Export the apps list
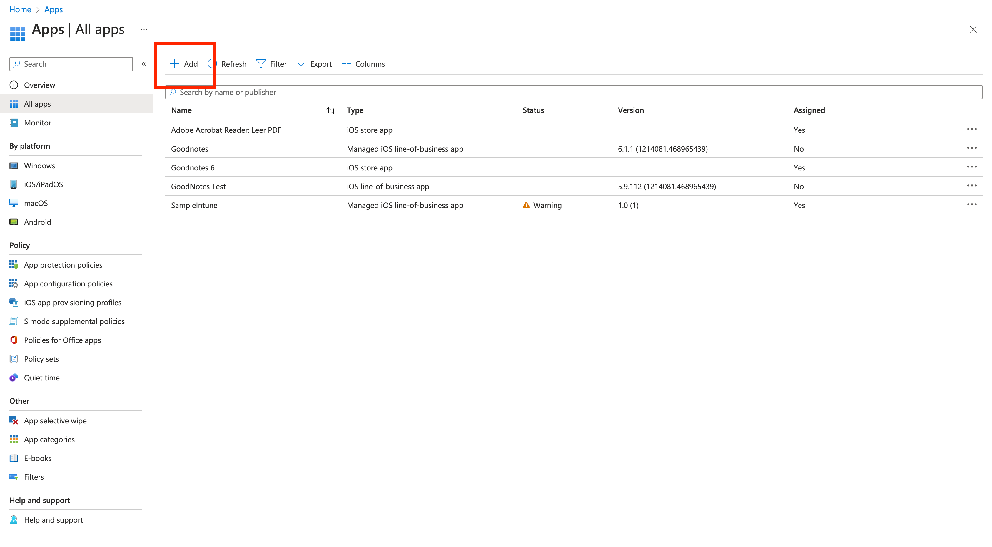 click(315, 64)
